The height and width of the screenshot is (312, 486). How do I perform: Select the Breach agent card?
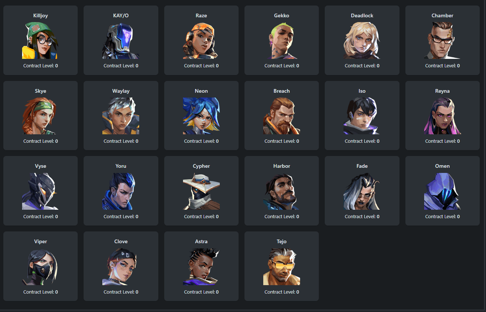(x=282, y=116)
